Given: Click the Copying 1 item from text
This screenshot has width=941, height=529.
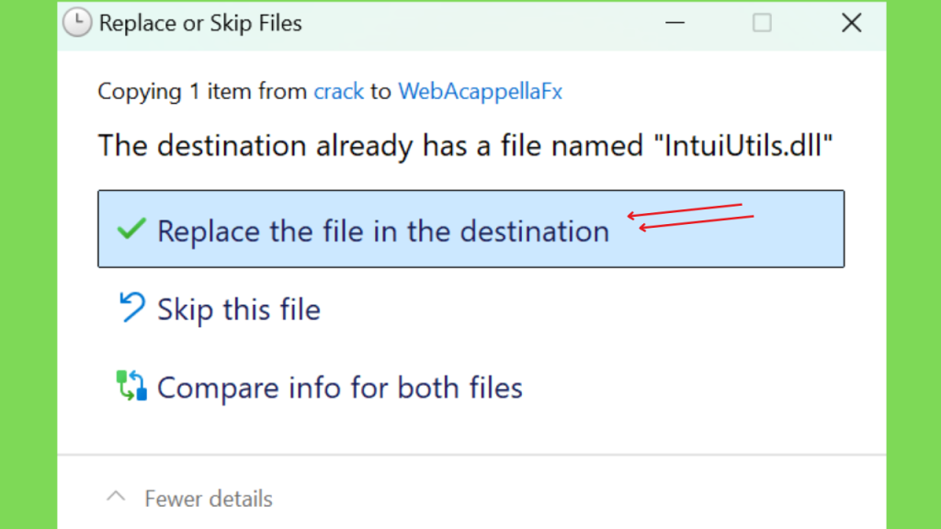Looking at the screenshot, I should coord(203,91).
